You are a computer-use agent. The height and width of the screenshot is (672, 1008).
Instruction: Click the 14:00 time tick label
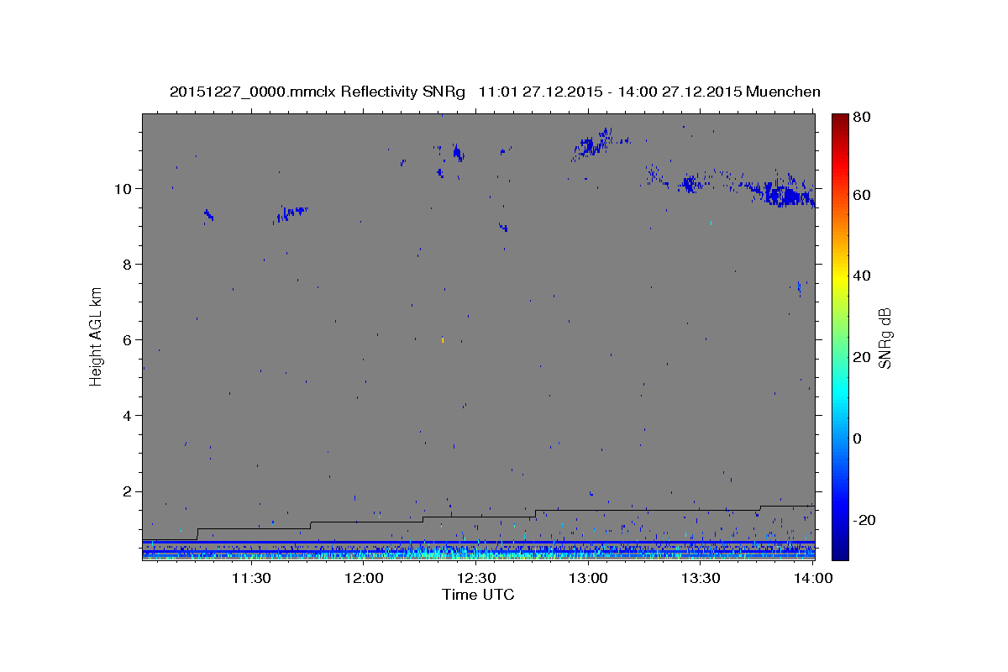click(x=813, y=579)
